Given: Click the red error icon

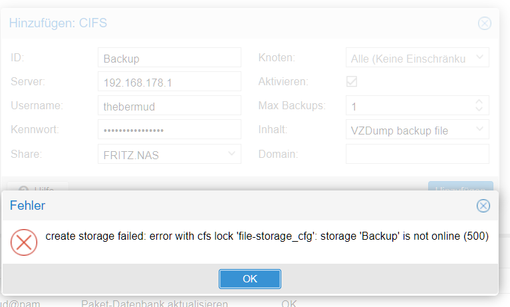Looking at the screenshot, I should [x=24, y=242].
